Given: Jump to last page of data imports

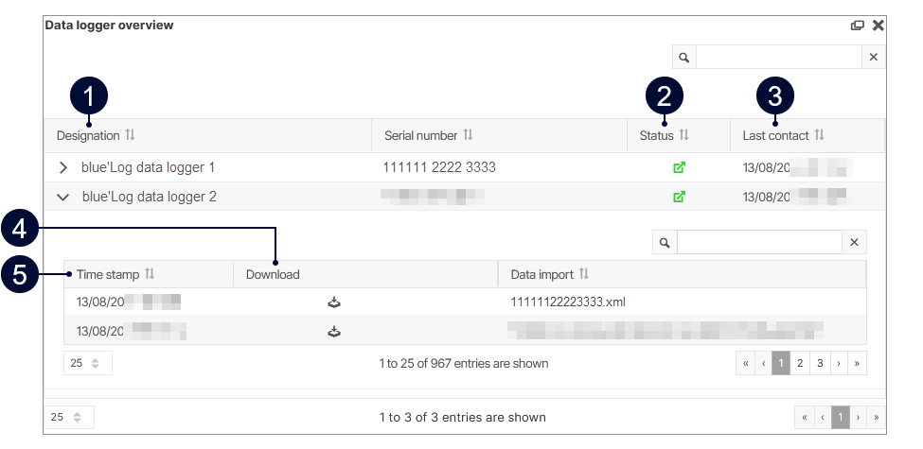Looking at the screenshot, I should pos(857,364).
